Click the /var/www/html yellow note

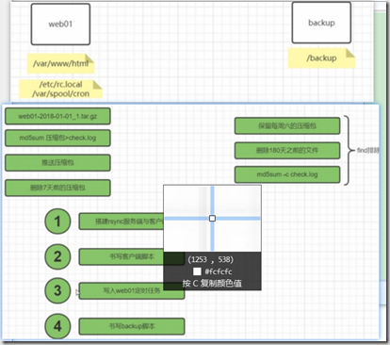click(x=60, y=63)
